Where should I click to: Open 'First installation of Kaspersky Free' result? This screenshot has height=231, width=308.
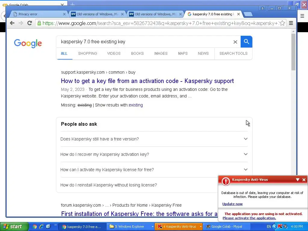point(139,214)
